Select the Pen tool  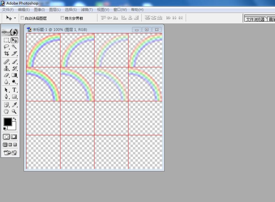(6, 96)
